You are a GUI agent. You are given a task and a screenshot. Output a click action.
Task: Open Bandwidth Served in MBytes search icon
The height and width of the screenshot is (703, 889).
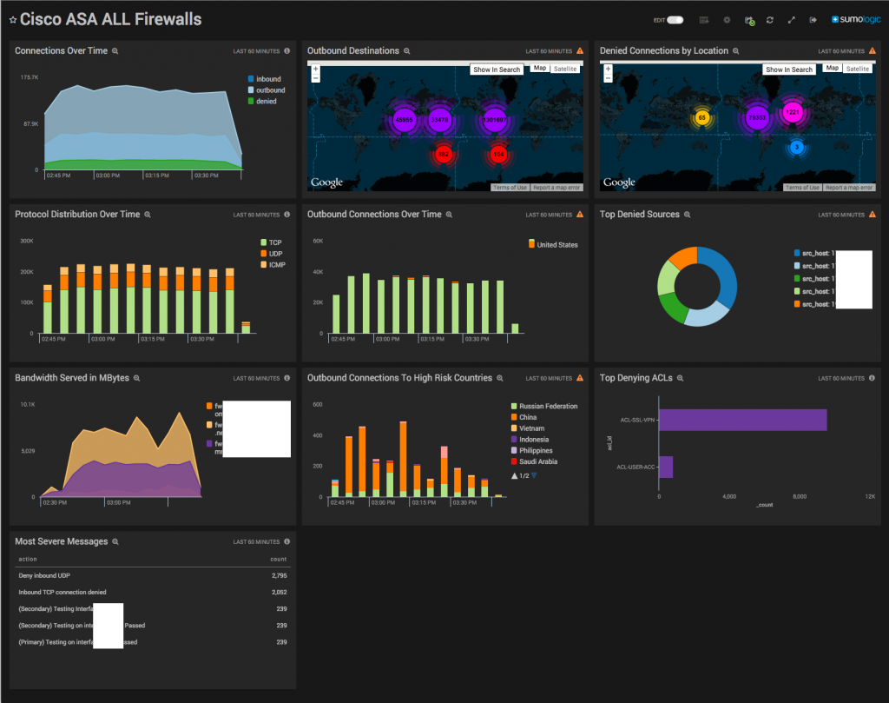(x=136, y=379)
